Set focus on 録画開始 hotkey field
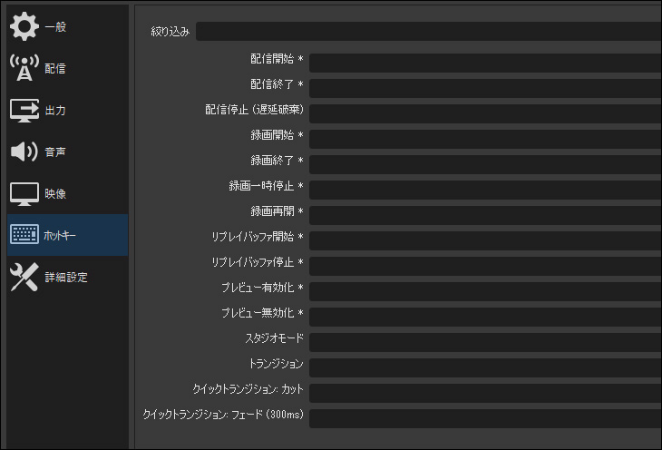Image resolution: width=662 pixels, height=450 pixels. tap(484, 139)
